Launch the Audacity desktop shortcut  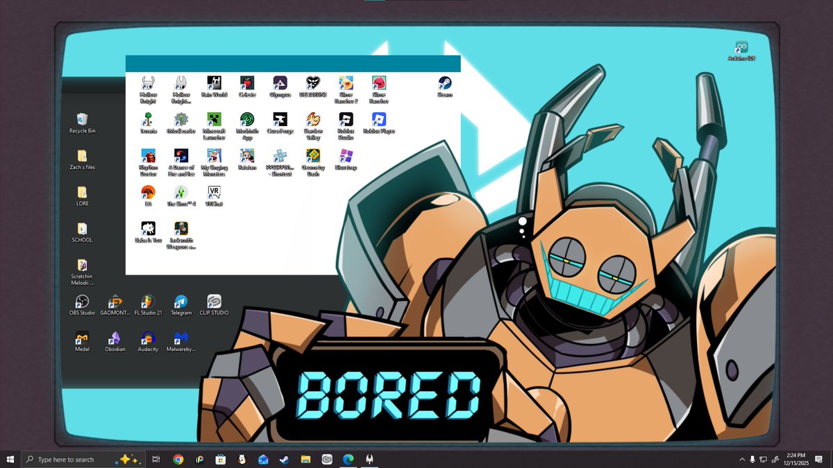tap(148, 342)
